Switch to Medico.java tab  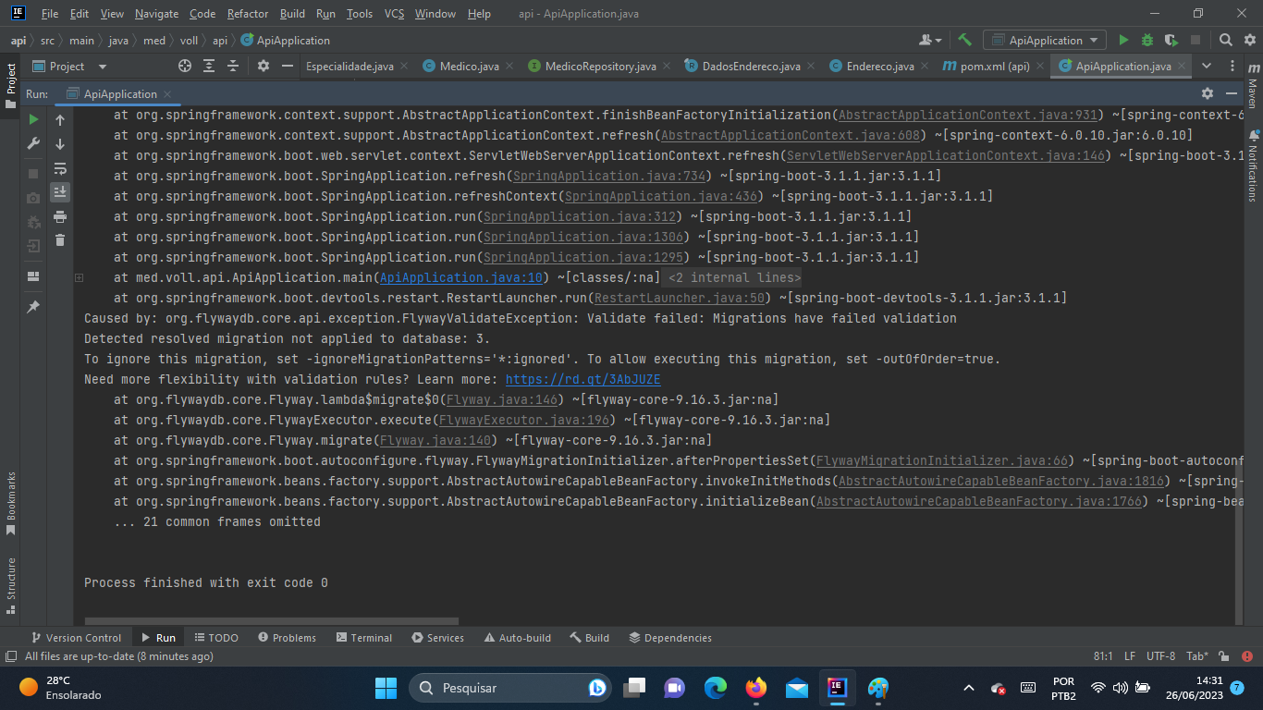[x=469, y=66]
